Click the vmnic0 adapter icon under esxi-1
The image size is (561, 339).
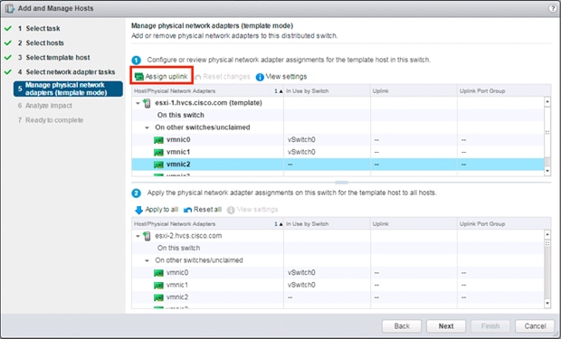(158, 140)
